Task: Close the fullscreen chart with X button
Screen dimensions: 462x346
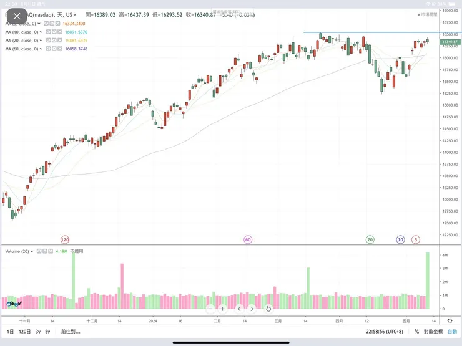Action: pos(17,16)
